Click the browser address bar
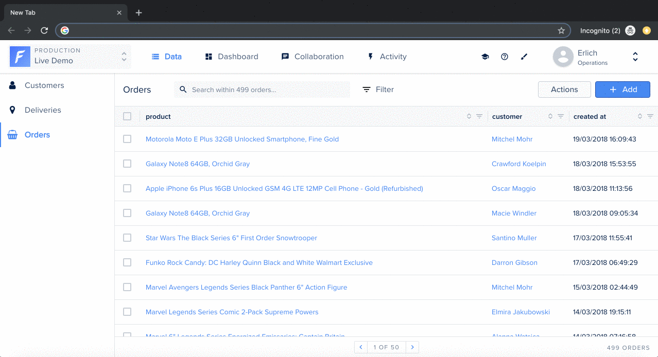658x357 pixels. click(313, 30)
